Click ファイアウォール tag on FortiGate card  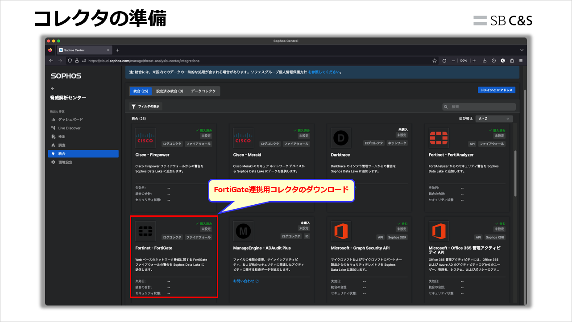pyautogui.click(x=199, y=237)
